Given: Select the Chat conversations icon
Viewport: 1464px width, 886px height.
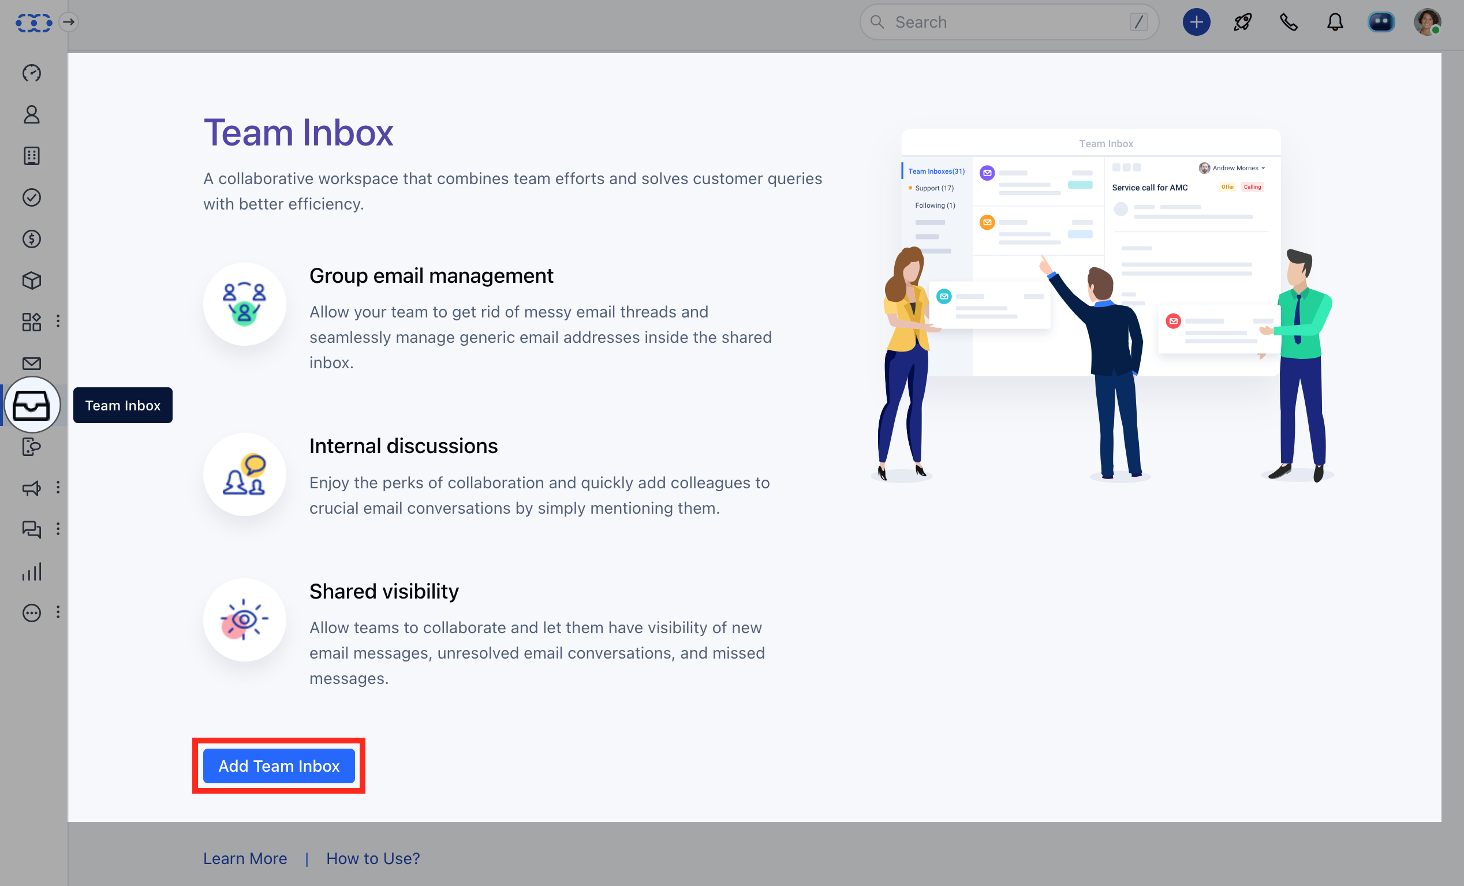Looking at the screenshot, I should coord(32,529).
